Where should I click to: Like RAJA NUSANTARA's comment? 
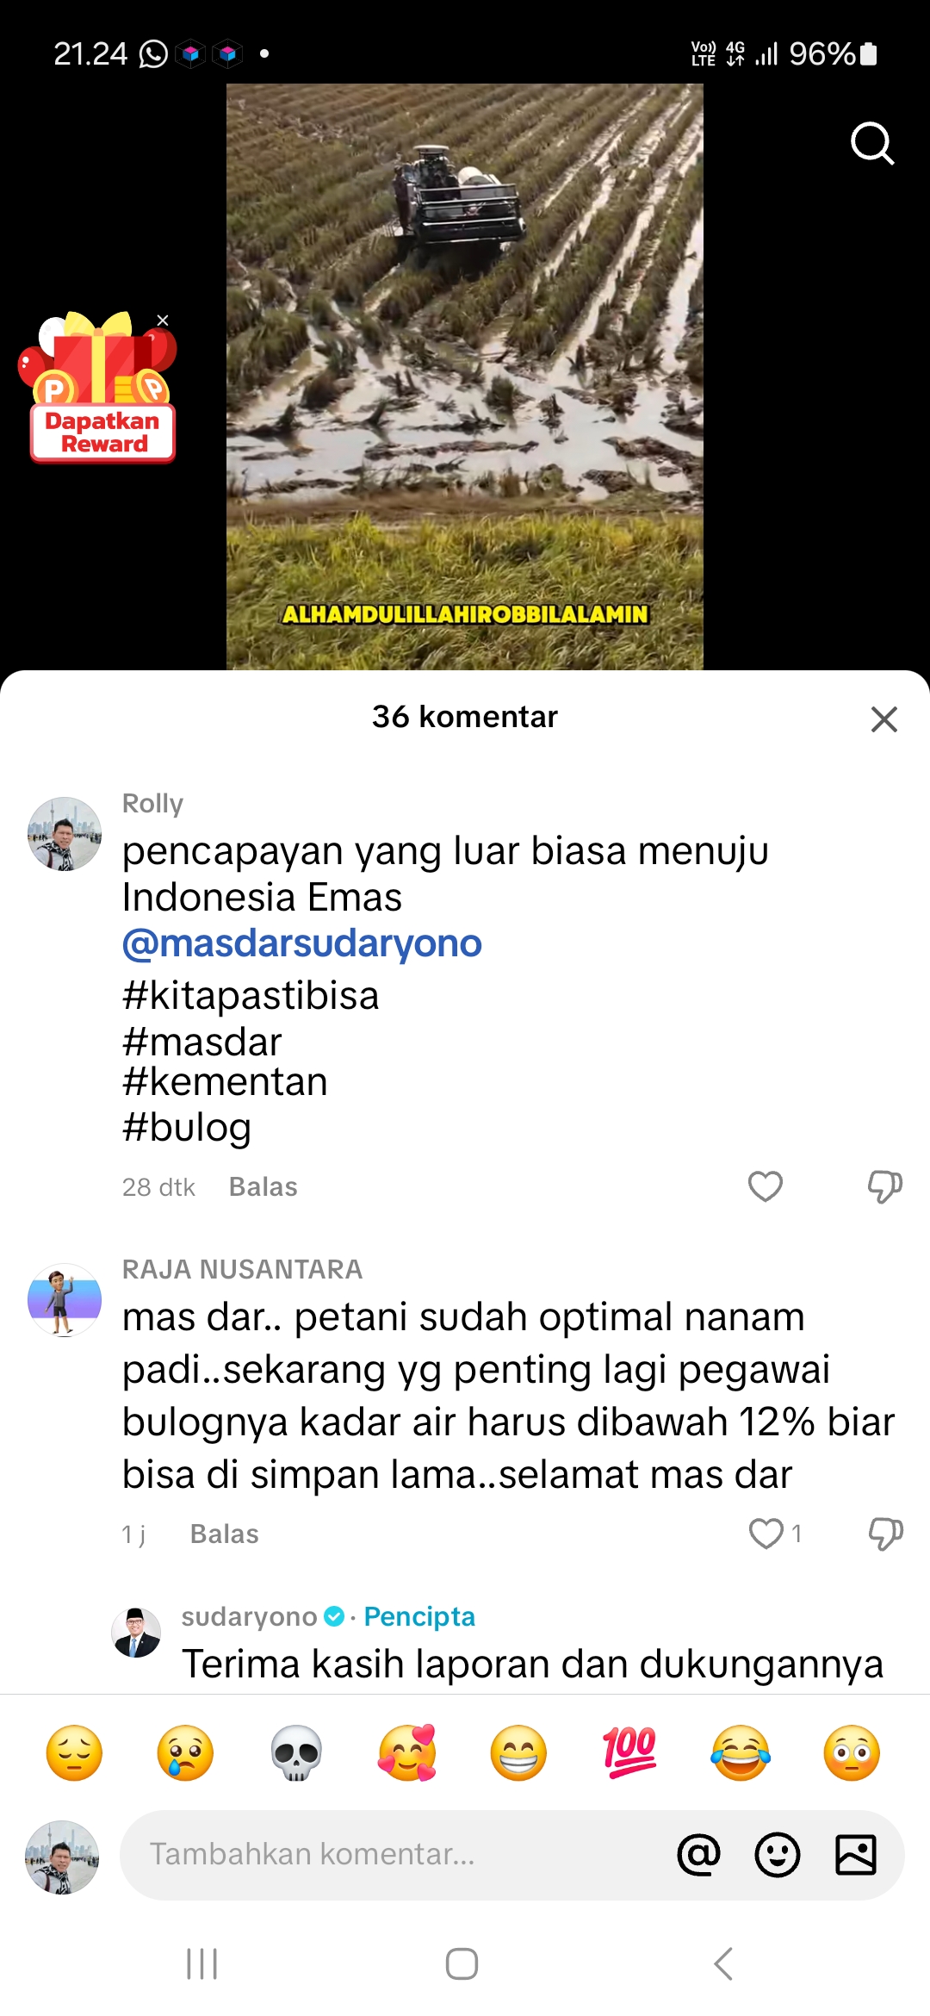(766, 1534)
